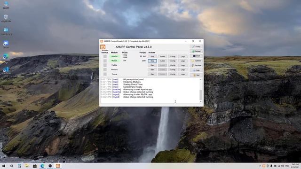Open the Windows Start menu
The image size is (301, 169).
(4, 166)
